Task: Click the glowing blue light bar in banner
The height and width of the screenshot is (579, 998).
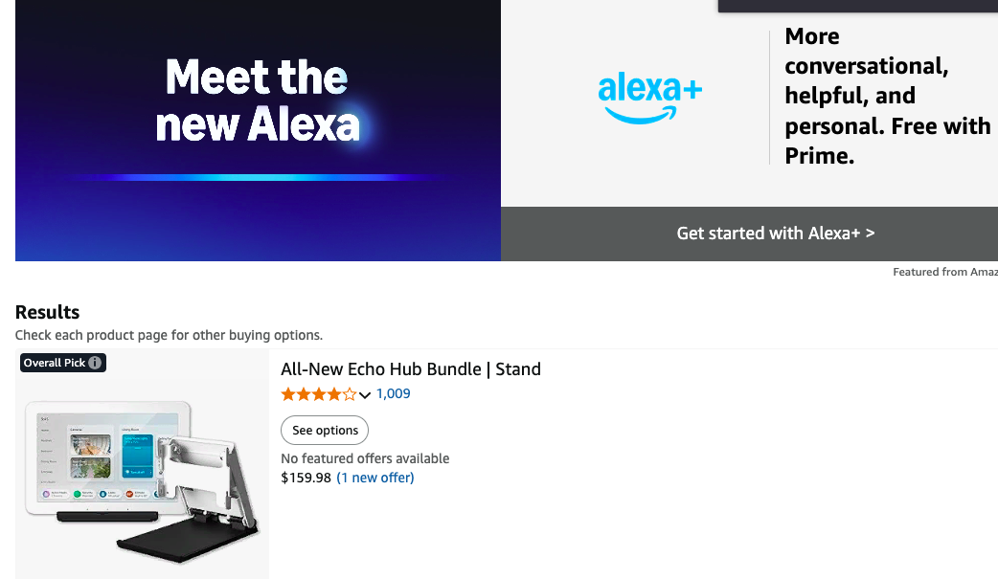Action: [258, 177]
